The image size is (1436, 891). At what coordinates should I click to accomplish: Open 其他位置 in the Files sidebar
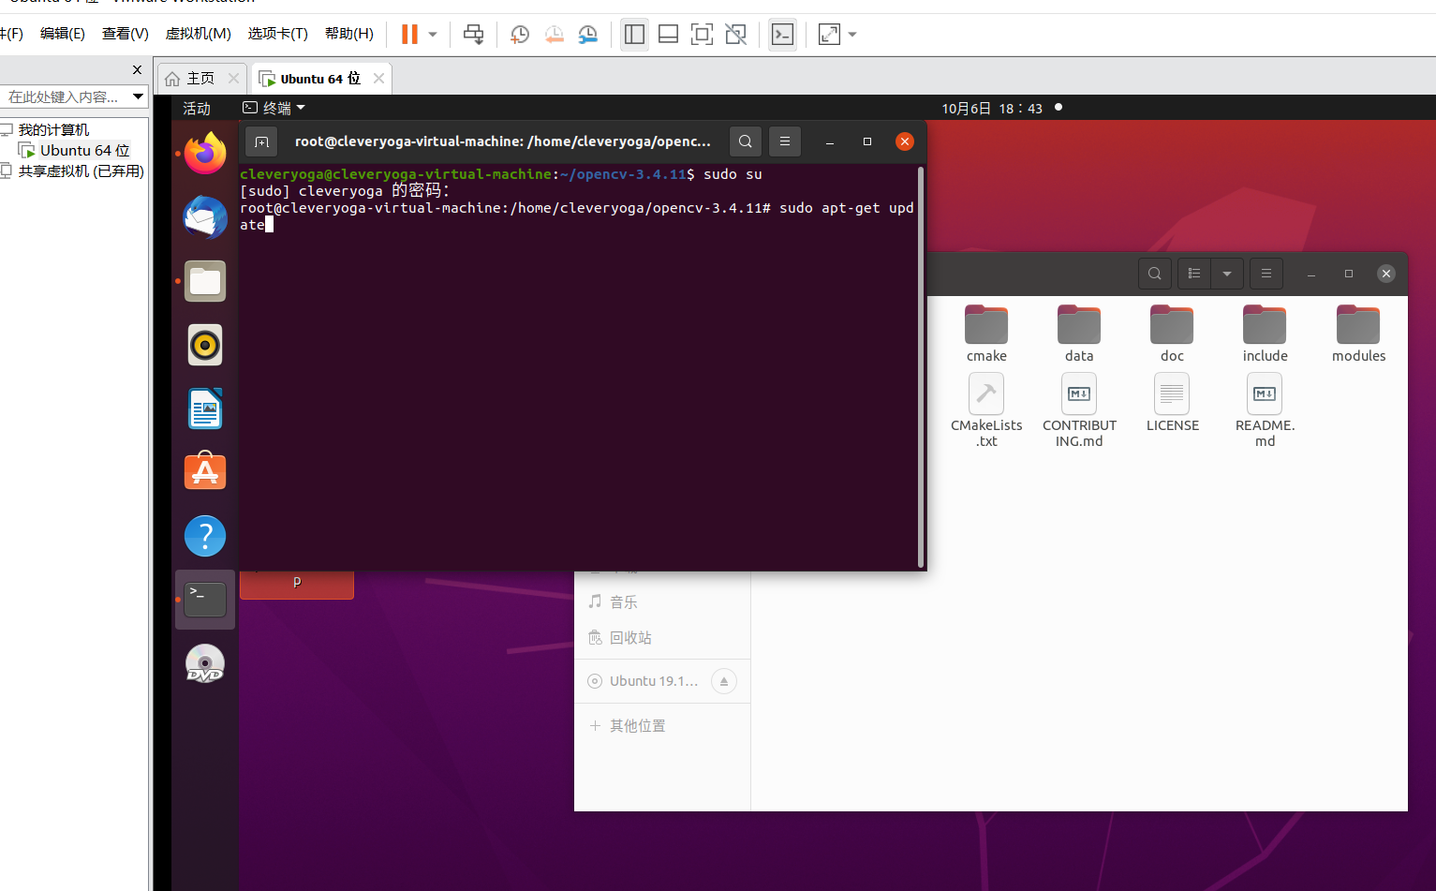[x=638, y=725]
